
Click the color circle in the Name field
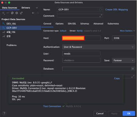tap(100, 10)
